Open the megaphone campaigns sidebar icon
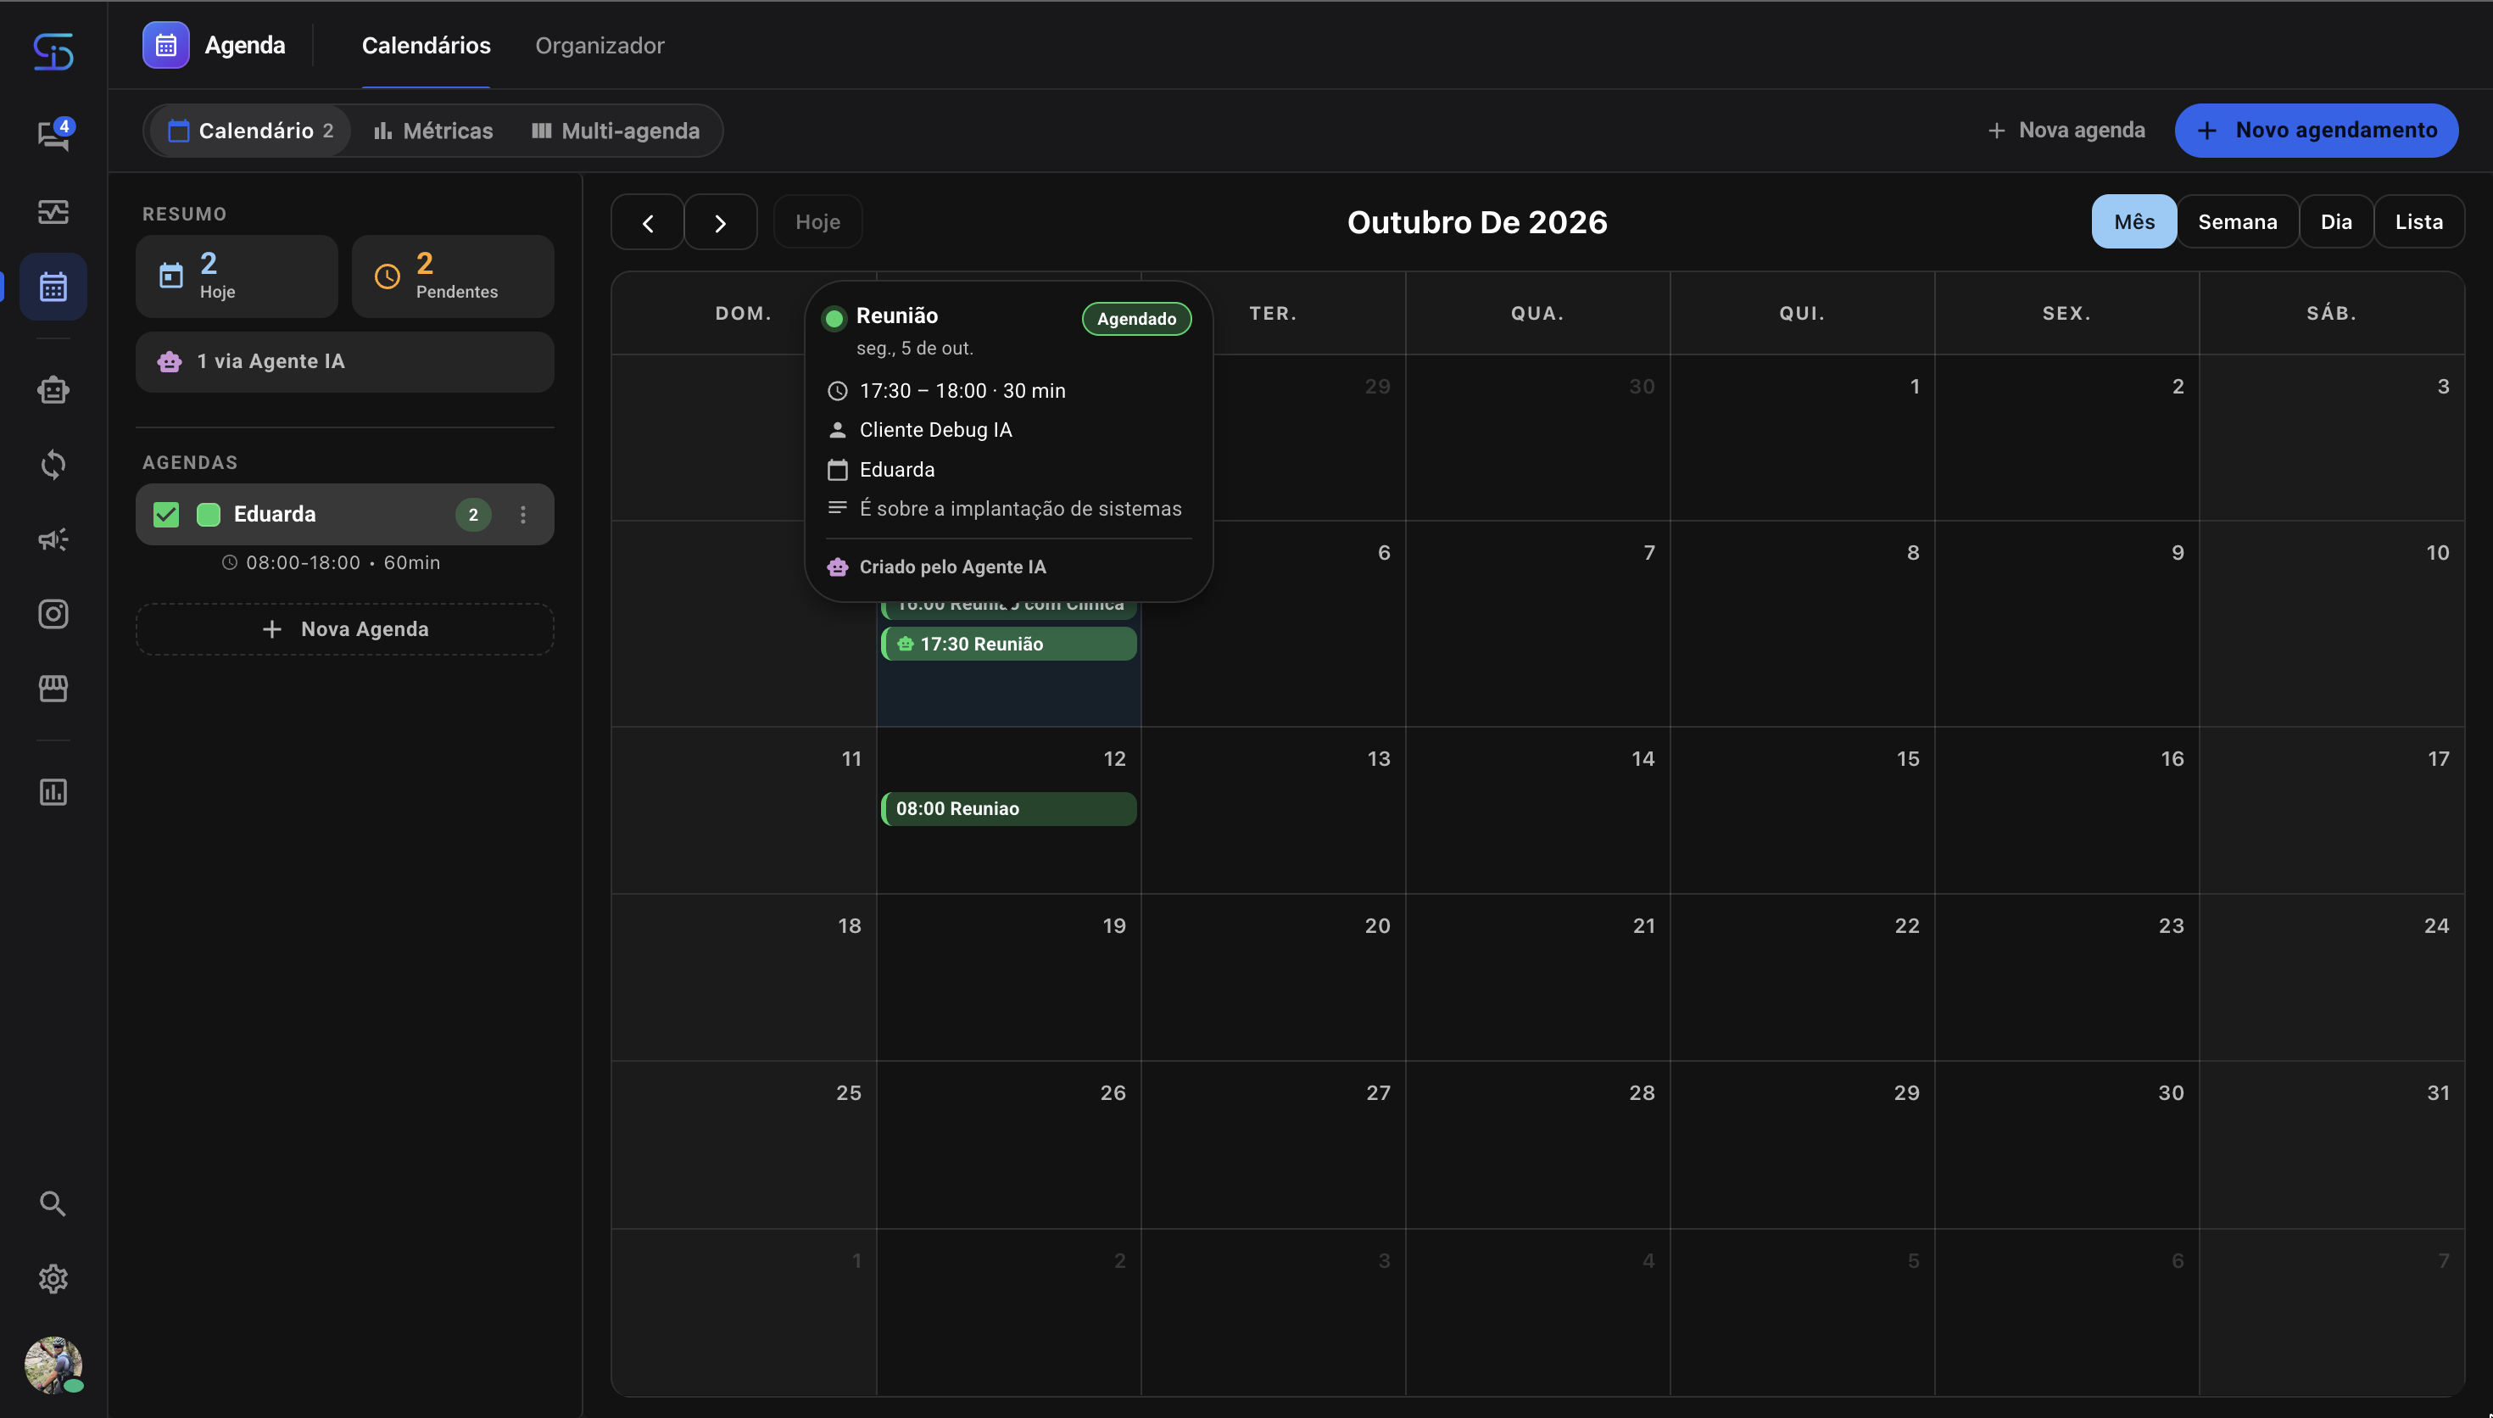The width and height of the screenshot is (2493, 1418). click(x=53, y=539)
